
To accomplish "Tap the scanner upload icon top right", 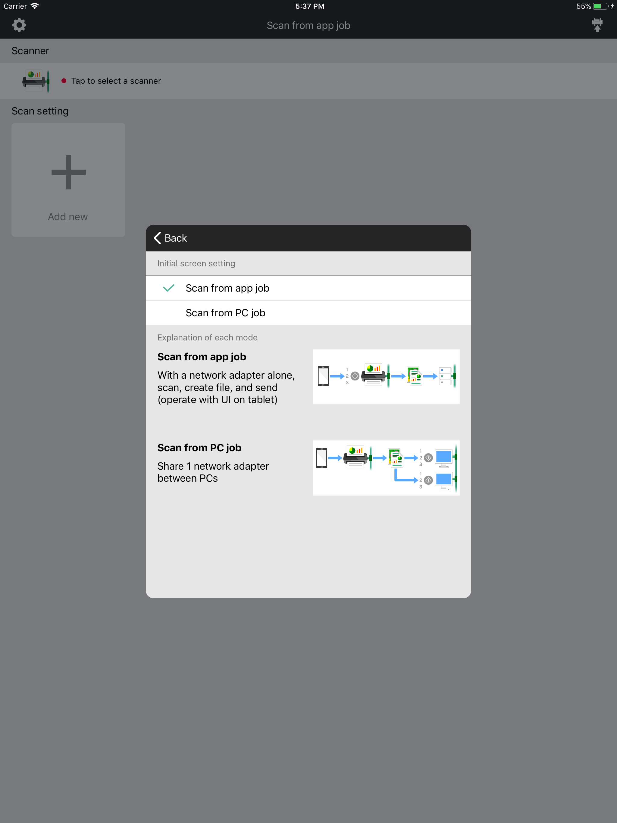I will [x=597, y=25].
